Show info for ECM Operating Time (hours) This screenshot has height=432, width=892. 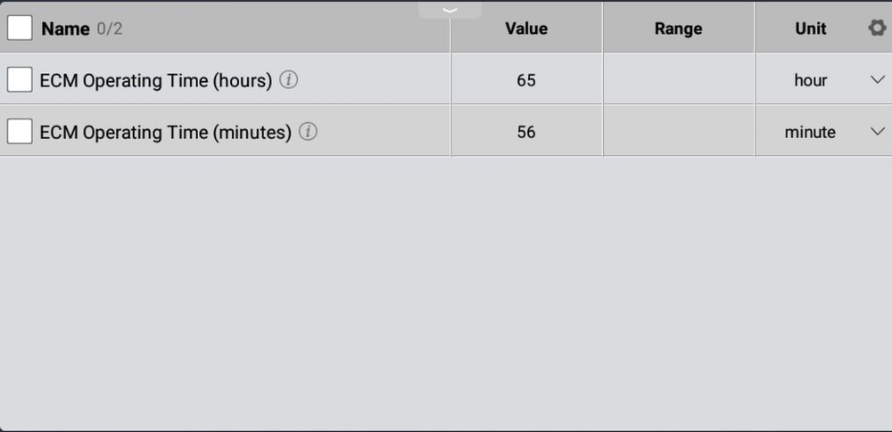click(289, 80)
